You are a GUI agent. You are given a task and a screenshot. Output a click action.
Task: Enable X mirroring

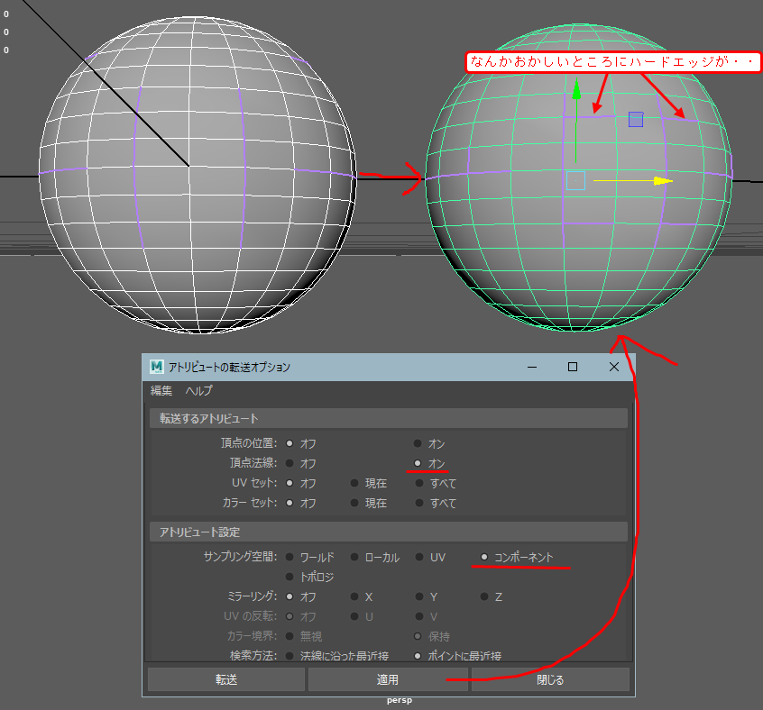click(x=354, y=596)
